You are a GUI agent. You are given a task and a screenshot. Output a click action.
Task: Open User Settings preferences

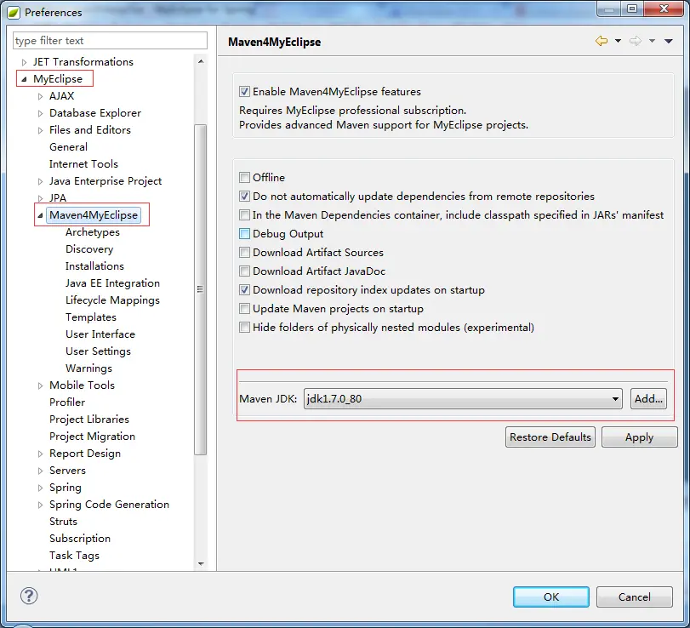click(98, 351)
